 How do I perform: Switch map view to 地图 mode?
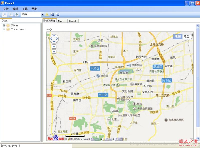178,36
